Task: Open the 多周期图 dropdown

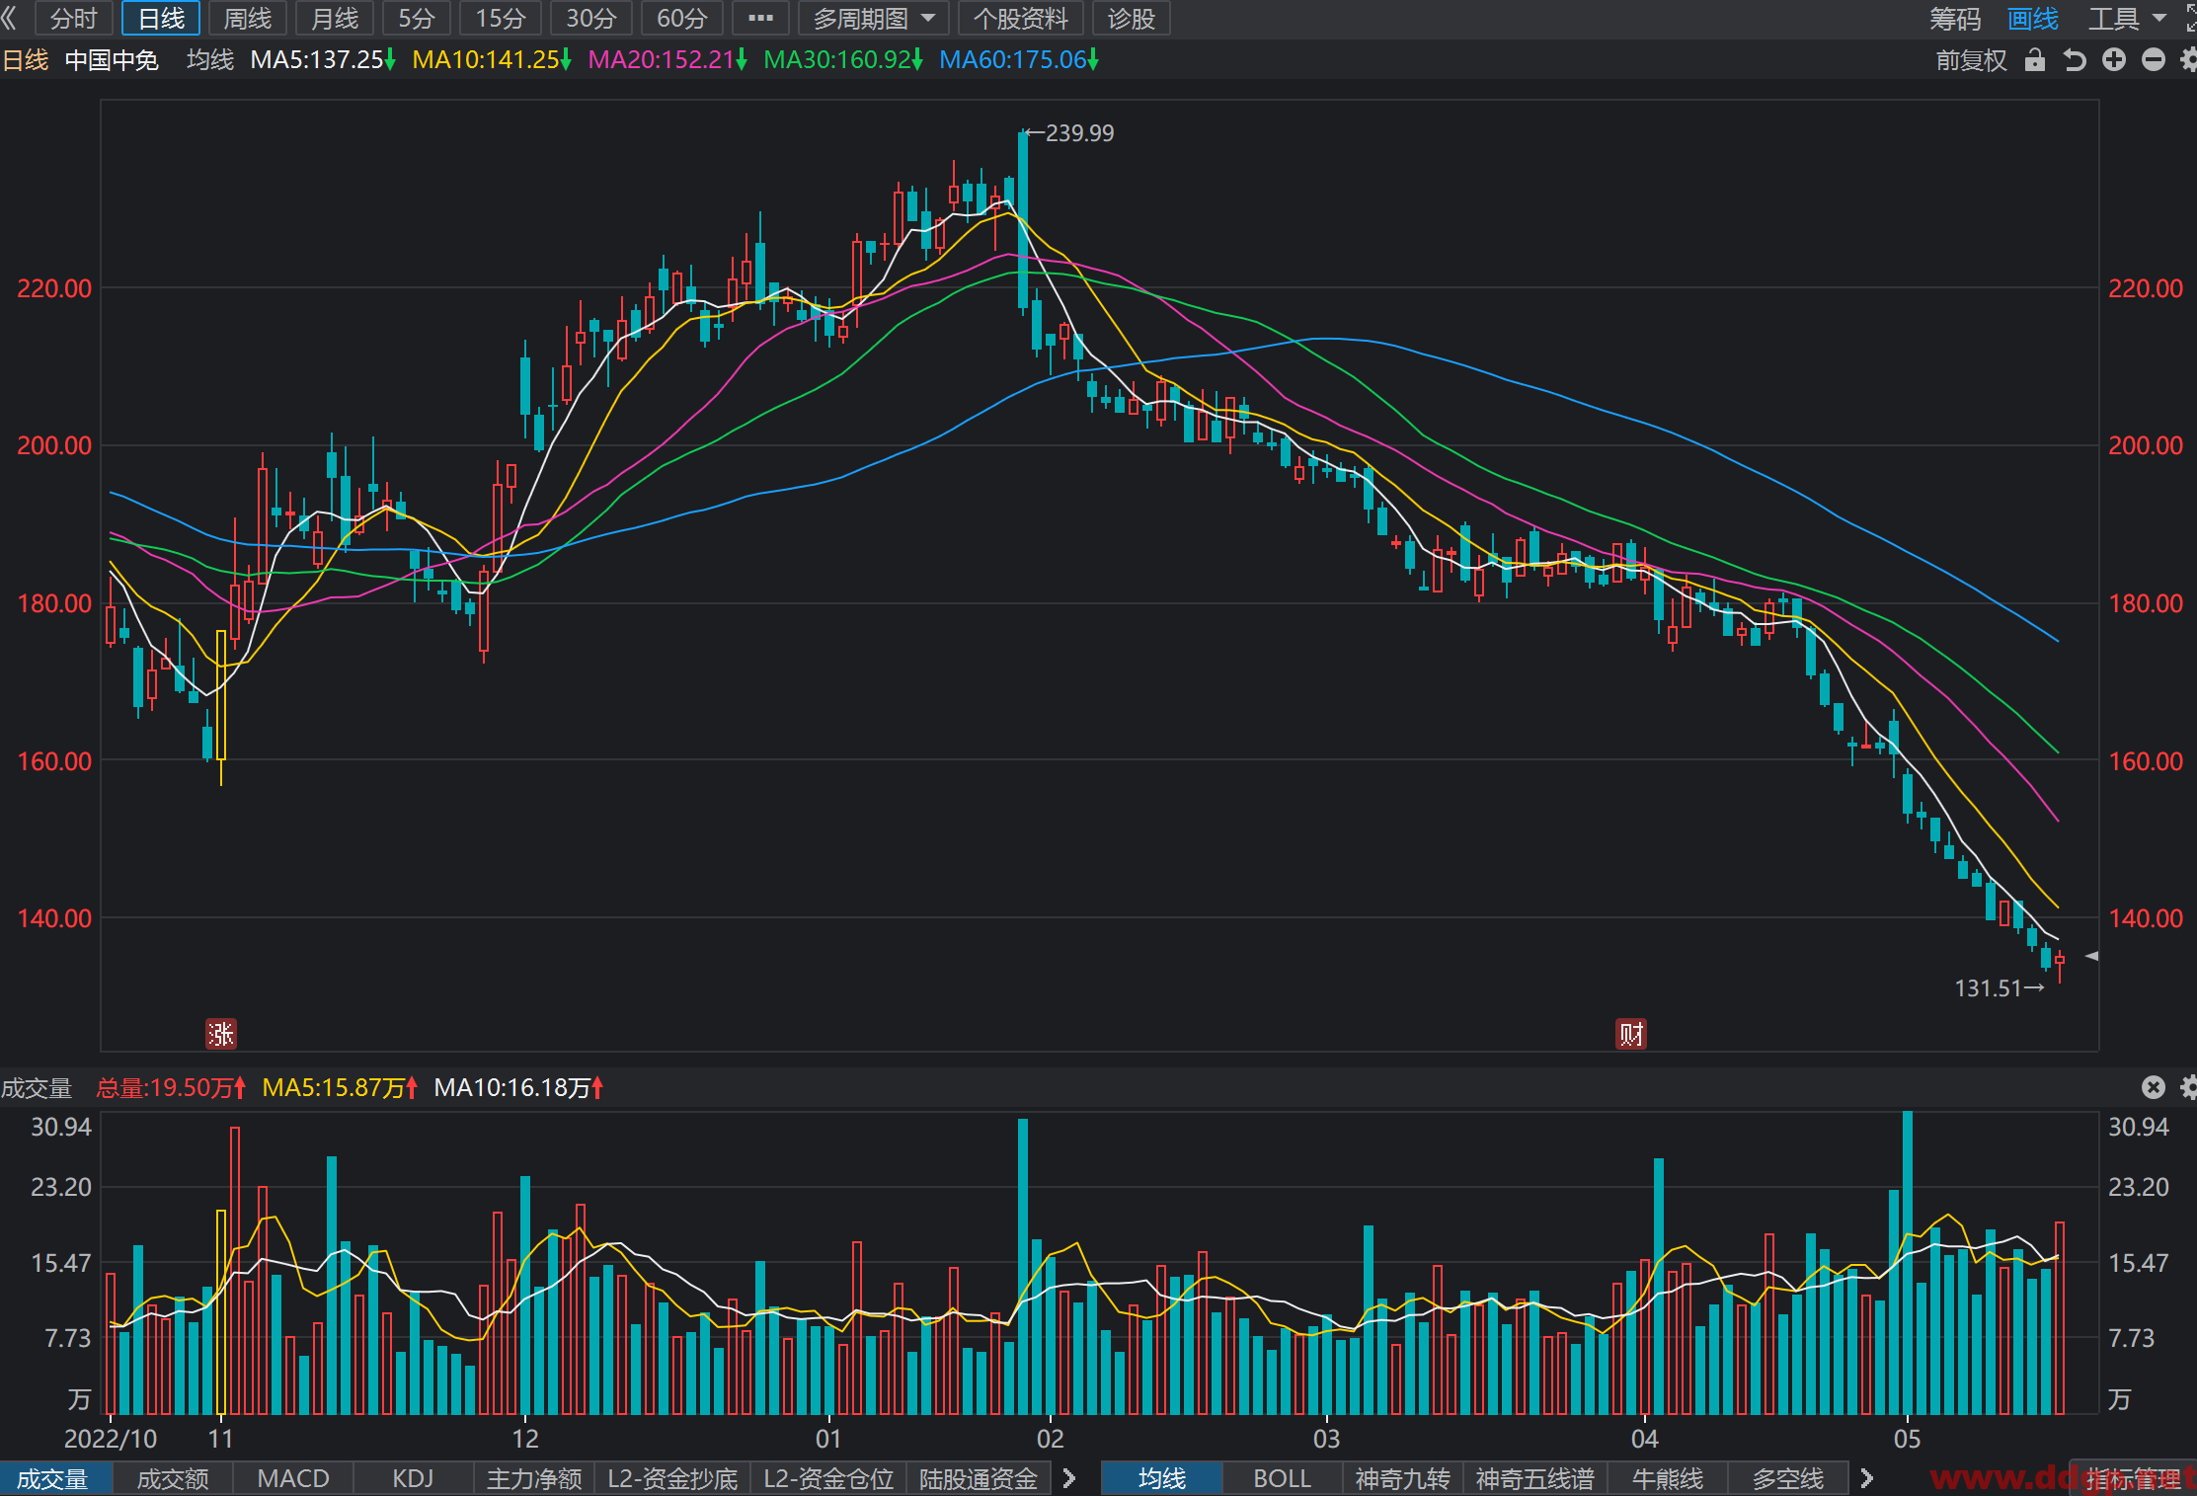Action: [x=873, y=18]
